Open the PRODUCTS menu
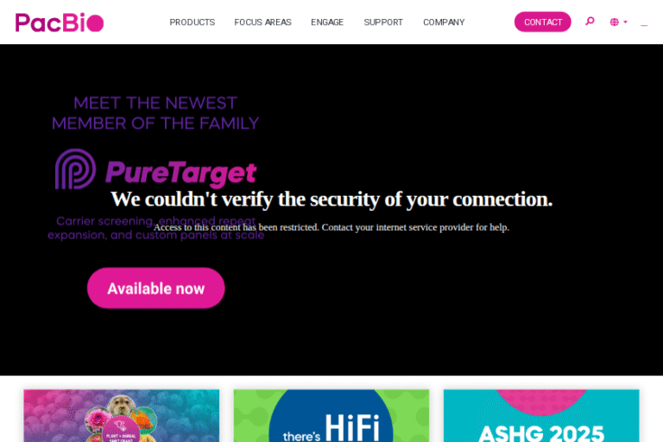 pos(193,22)
